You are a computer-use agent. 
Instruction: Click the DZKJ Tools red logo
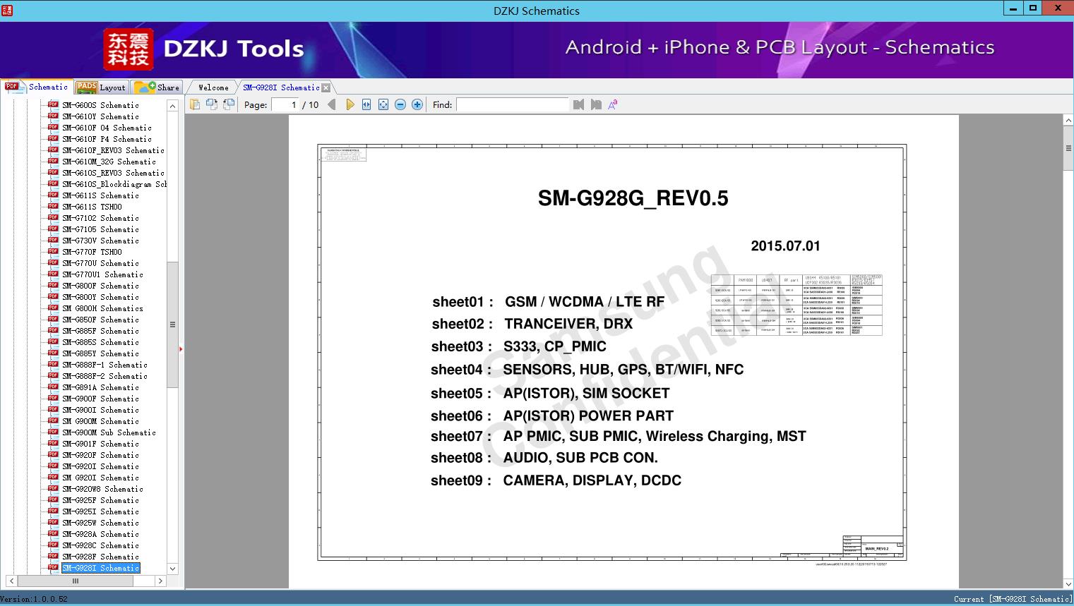coord(129,49)
